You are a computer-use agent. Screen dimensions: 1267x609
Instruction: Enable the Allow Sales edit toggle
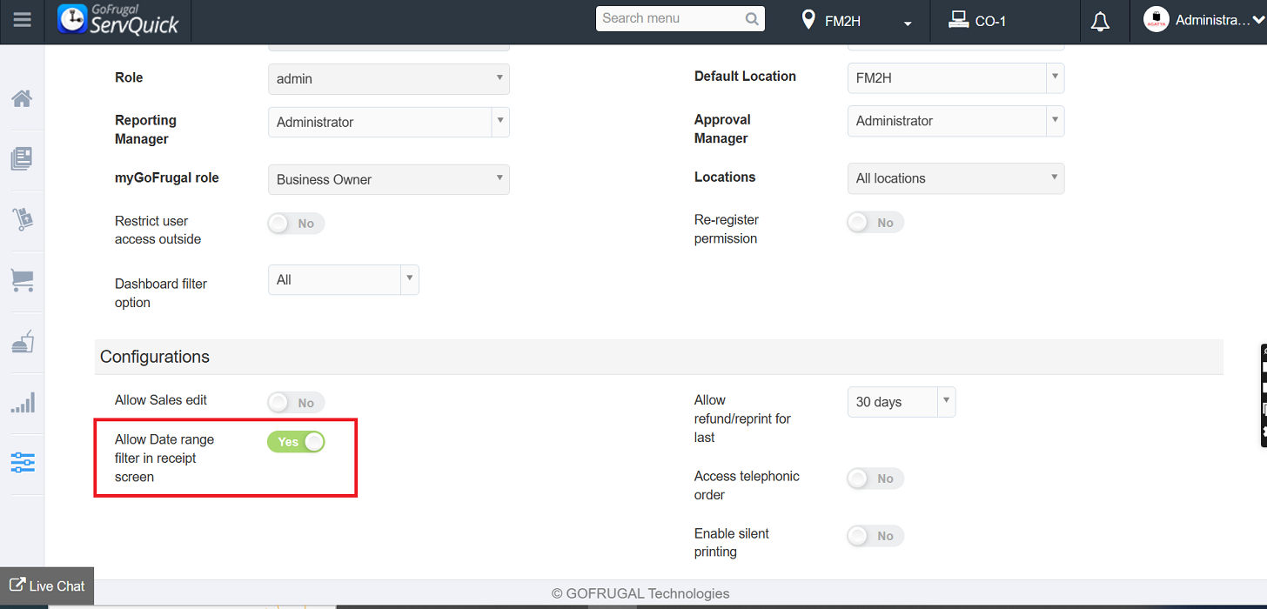coord(296,402)
